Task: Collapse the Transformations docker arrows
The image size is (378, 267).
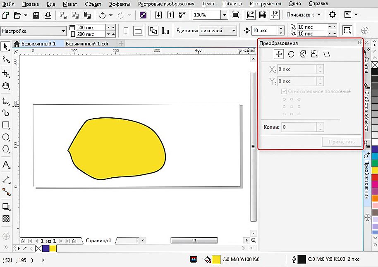Action: point(360,43)
